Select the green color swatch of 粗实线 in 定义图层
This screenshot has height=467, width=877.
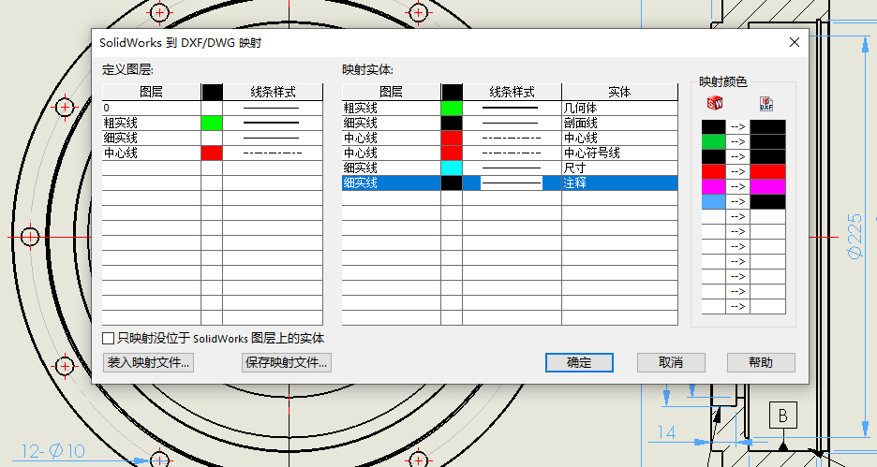212,123
